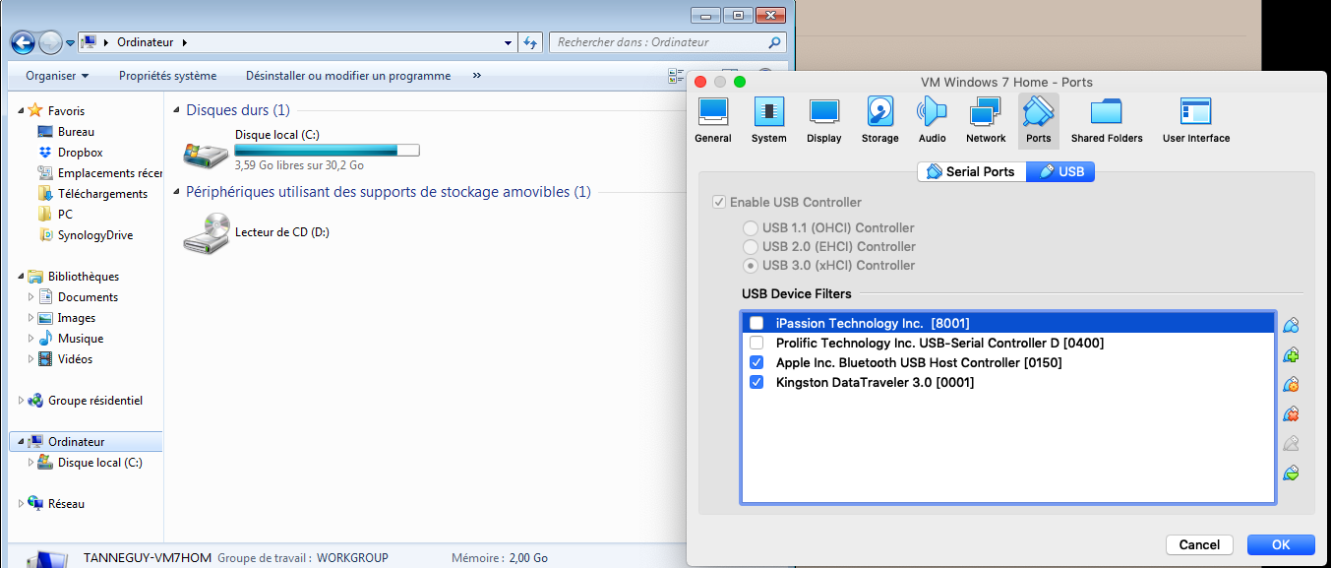Collapse Périphériques amovibles group header

[177, 192]
